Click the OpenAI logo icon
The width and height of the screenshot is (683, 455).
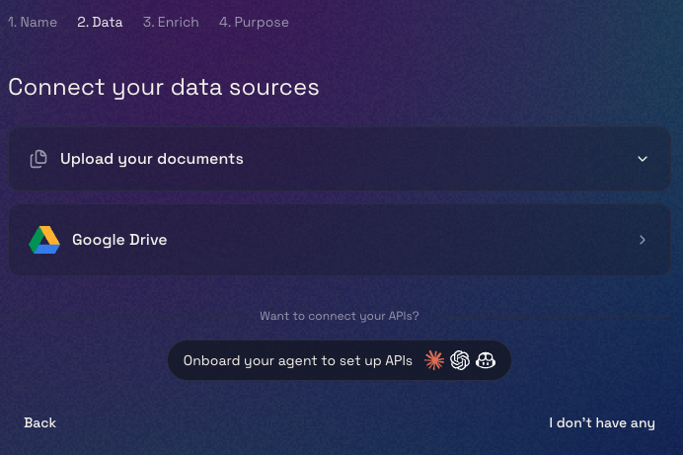460,360
